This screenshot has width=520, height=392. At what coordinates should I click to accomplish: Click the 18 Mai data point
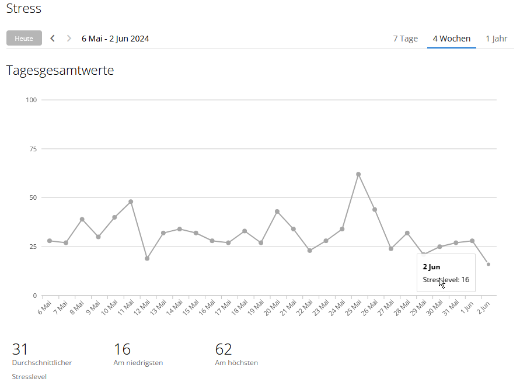(x=245, y=231)
